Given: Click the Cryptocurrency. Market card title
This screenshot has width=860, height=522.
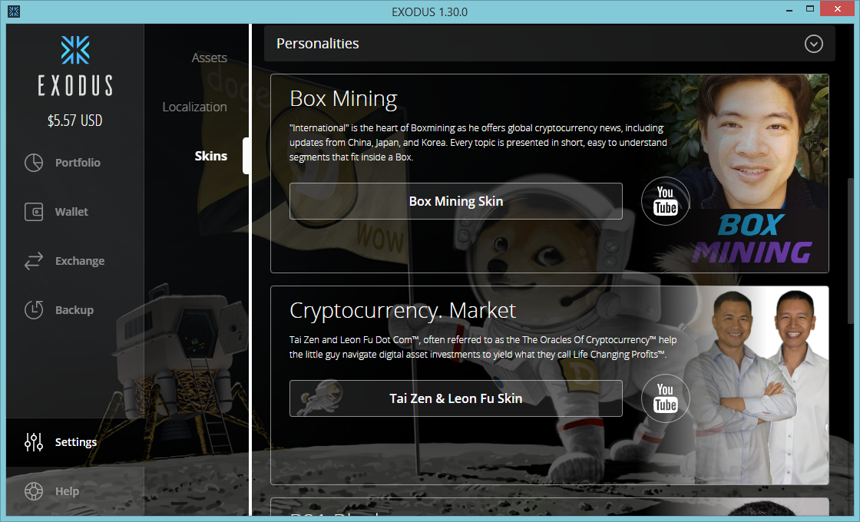Looking at the screenshot, I should 402,311.
